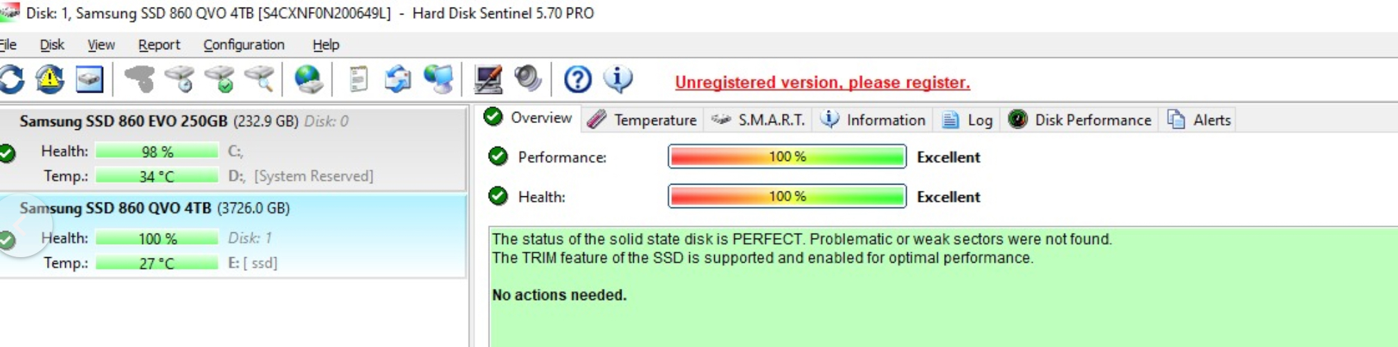Click the refresh disk information icon
Viewport: 1398px width, 347px height.
coord(12,79)
